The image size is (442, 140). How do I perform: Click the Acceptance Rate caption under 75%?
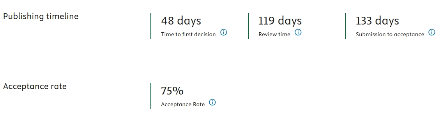[x=183, y=104]
